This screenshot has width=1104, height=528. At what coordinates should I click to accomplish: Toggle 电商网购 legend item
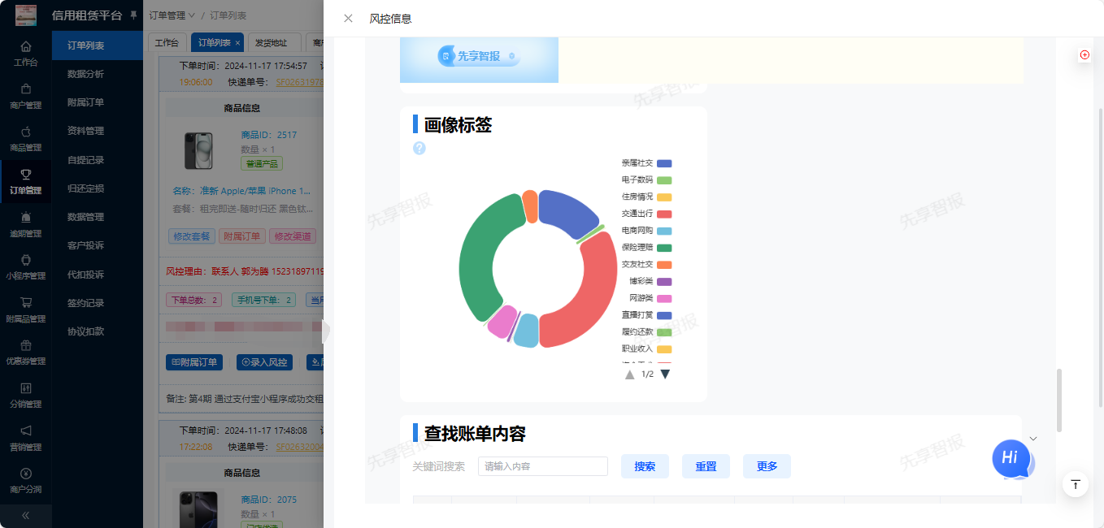pyautogui.click(x=646, y=231)
